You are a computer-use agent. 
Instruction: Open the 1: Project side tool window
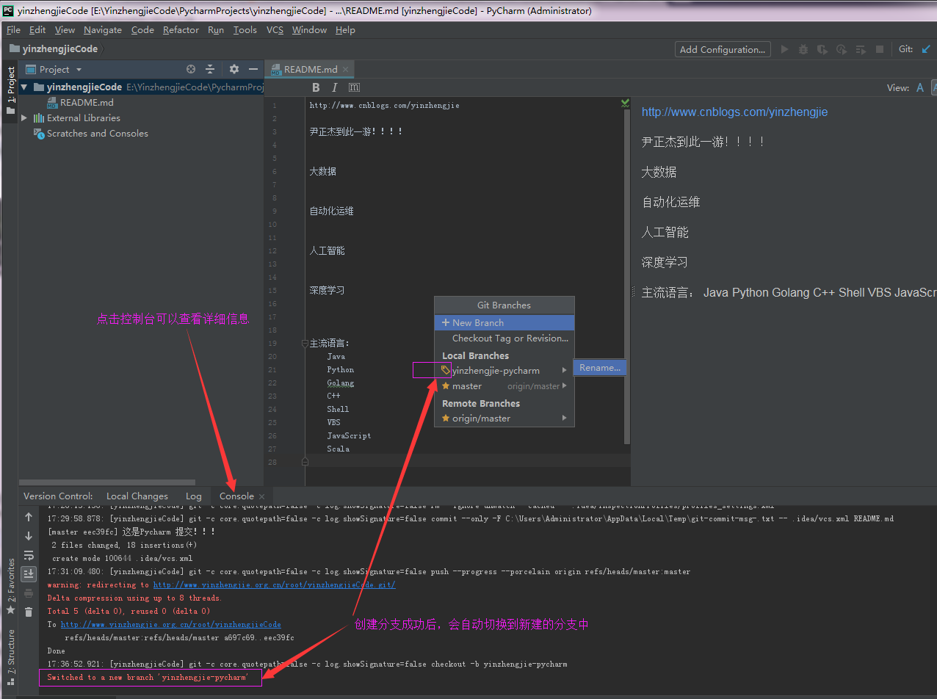point(10,90)
